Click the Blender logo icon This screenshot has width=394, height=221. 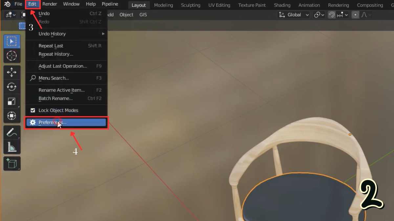point(7,4)
